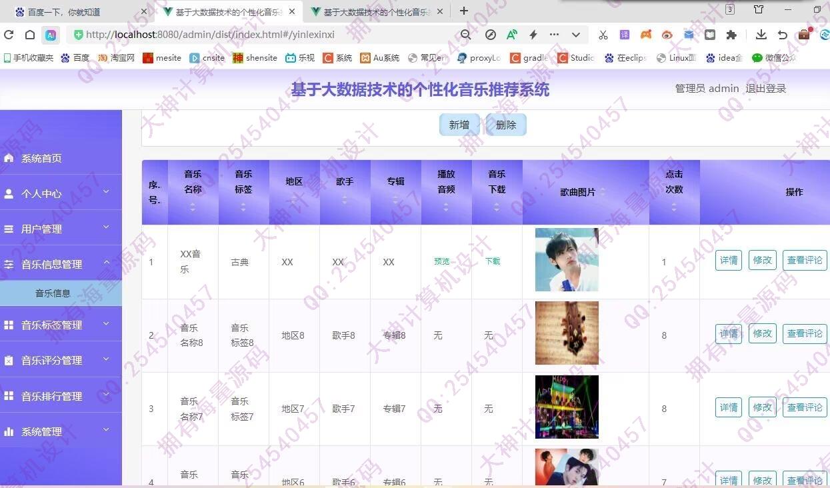
Task: Click the bar-chart icon beside 系统管理
Action: [x=9, y=431]
